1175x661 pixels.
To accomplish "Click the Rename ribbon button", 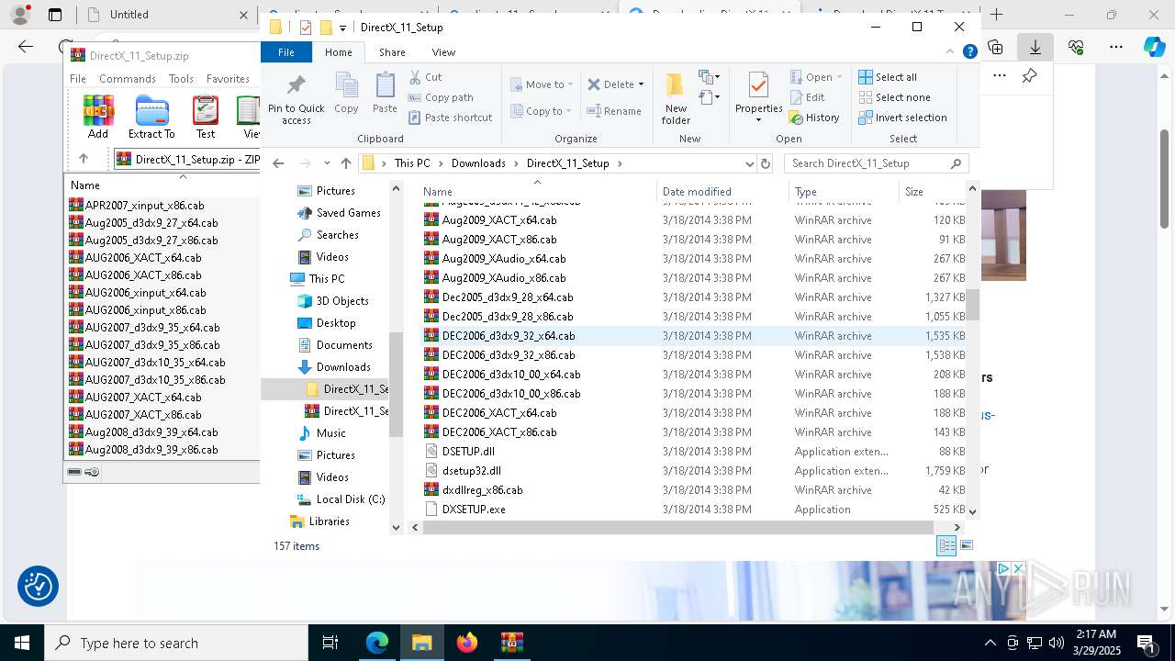I will click(x=614, y=111).
